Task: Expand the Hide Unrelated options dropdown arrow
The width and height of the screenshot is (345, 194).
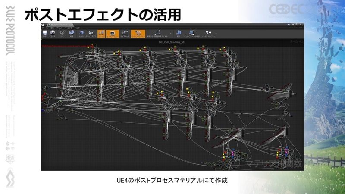Action: tap(171, 33)
